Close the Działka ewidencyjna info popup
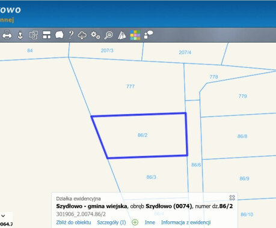This screenshot has height=228, width=276. [x=232, y=197]
